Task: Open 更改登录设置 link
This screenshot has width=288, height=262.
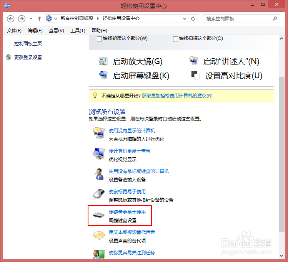Action: click(28, 57)
